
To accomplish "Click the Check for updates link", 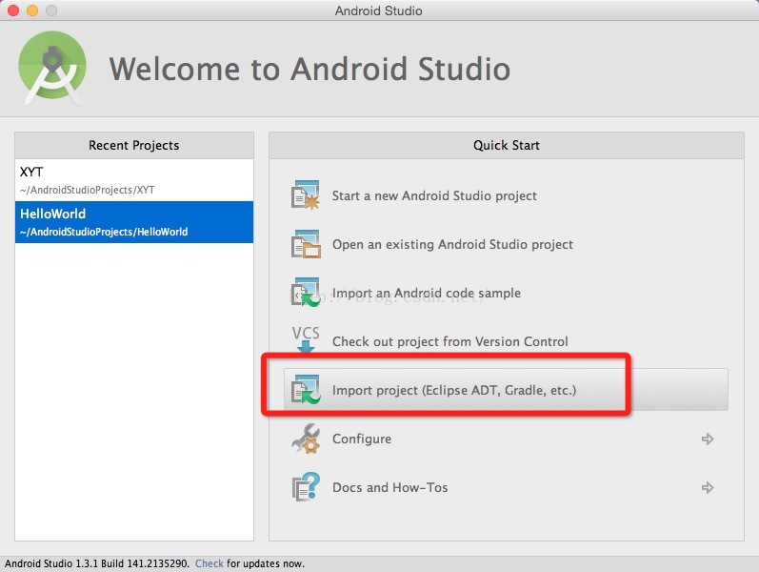I will (x=210, y=563).
